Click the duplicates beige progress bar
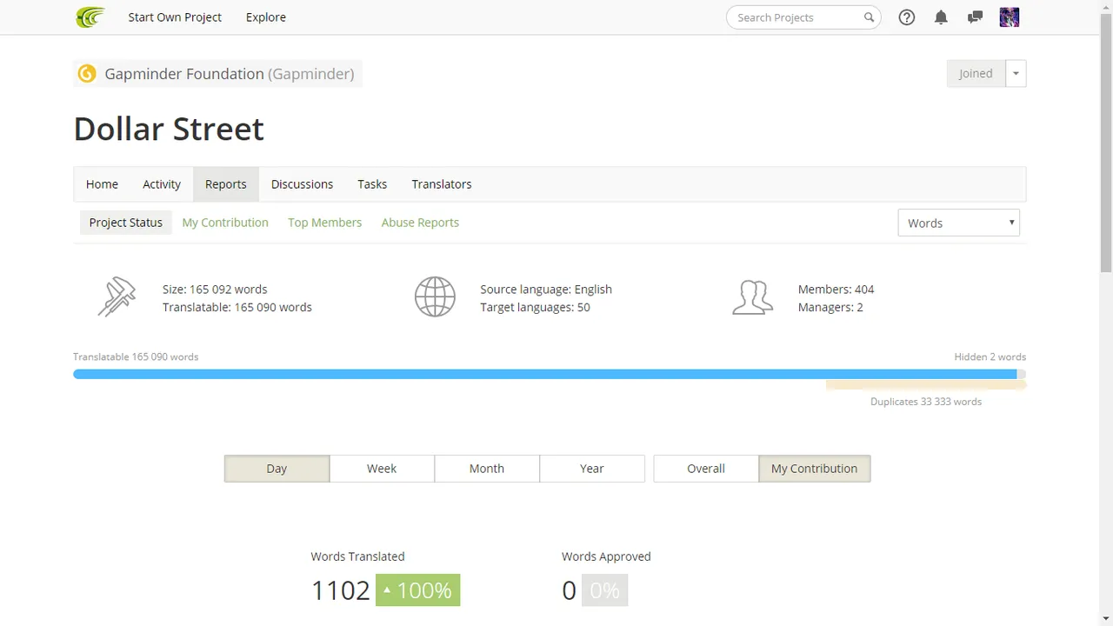The height and width of the screenshot is (626, 1113). (x=926, y=384)
